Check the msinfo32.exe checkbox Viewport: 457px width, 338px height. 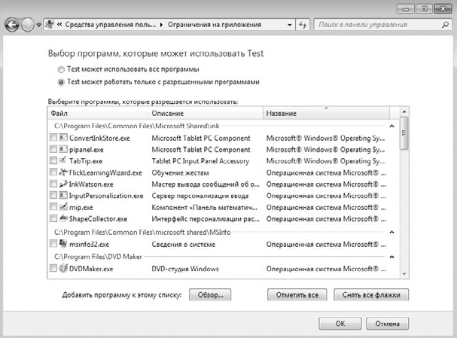coord(53,243)
